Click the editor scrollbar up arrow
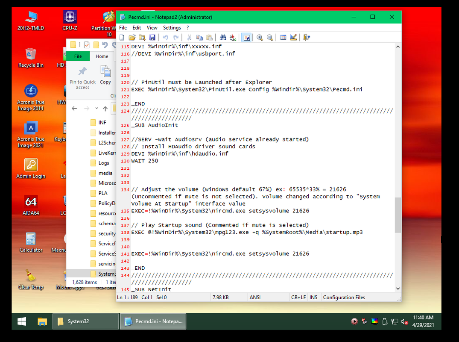Image resolution: width=459 pixels, height=342 pixels. click(x=398, y=47)
